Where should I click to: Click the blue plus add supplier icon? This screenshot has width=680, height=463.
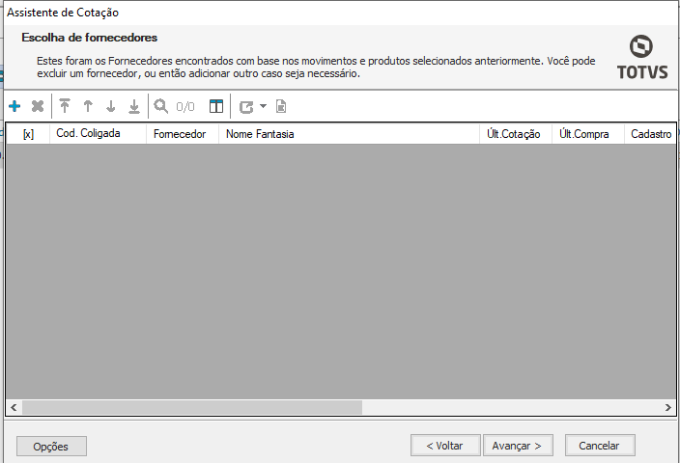tap(14, 106)
